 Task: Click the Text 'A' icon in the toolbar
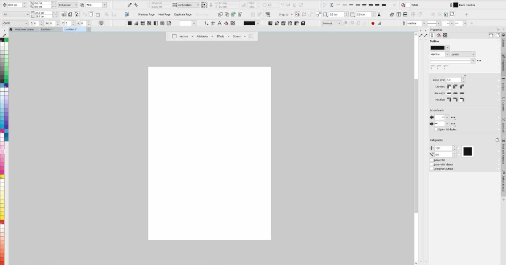220,24
